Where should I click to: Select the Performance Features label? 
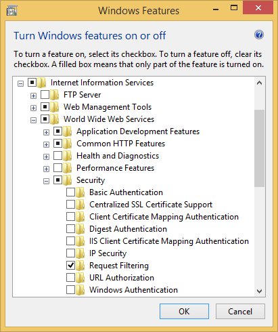point(116,168)
